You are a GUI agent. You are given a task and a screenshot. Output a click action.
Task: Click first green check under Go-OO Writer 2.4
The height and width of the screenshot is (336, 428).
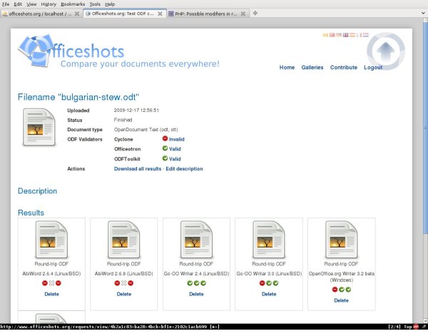(190, 283)
